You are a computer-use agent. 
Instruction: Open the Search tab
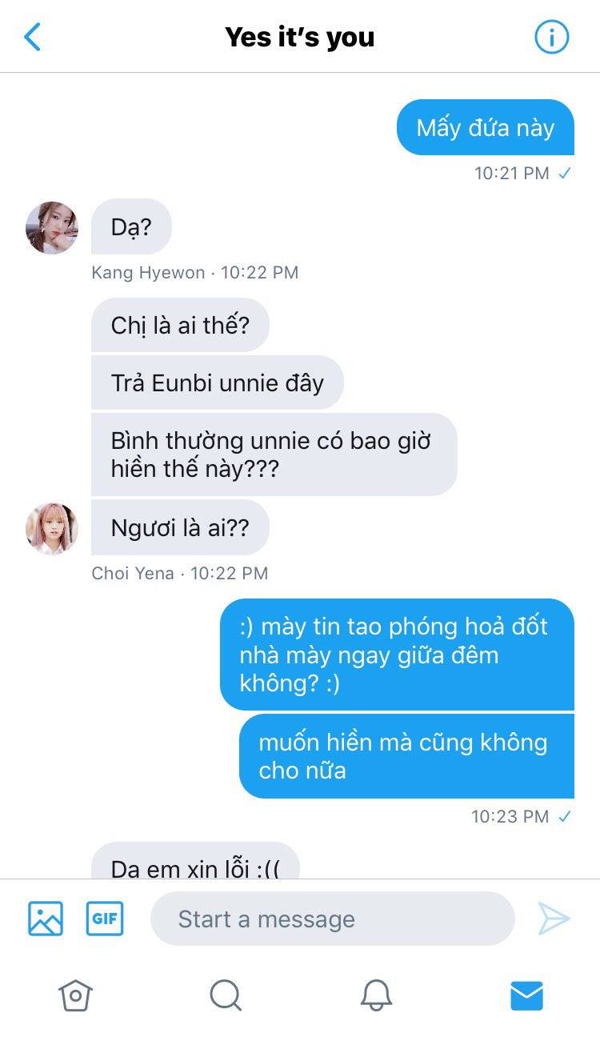coord(226,995)
